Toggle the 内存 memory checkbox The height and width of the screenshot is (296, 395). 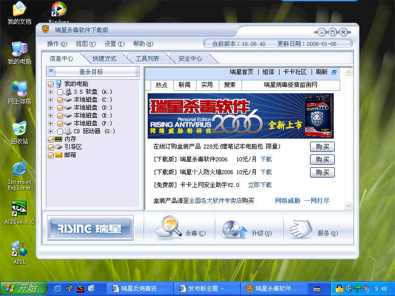(x=51, y=140)
